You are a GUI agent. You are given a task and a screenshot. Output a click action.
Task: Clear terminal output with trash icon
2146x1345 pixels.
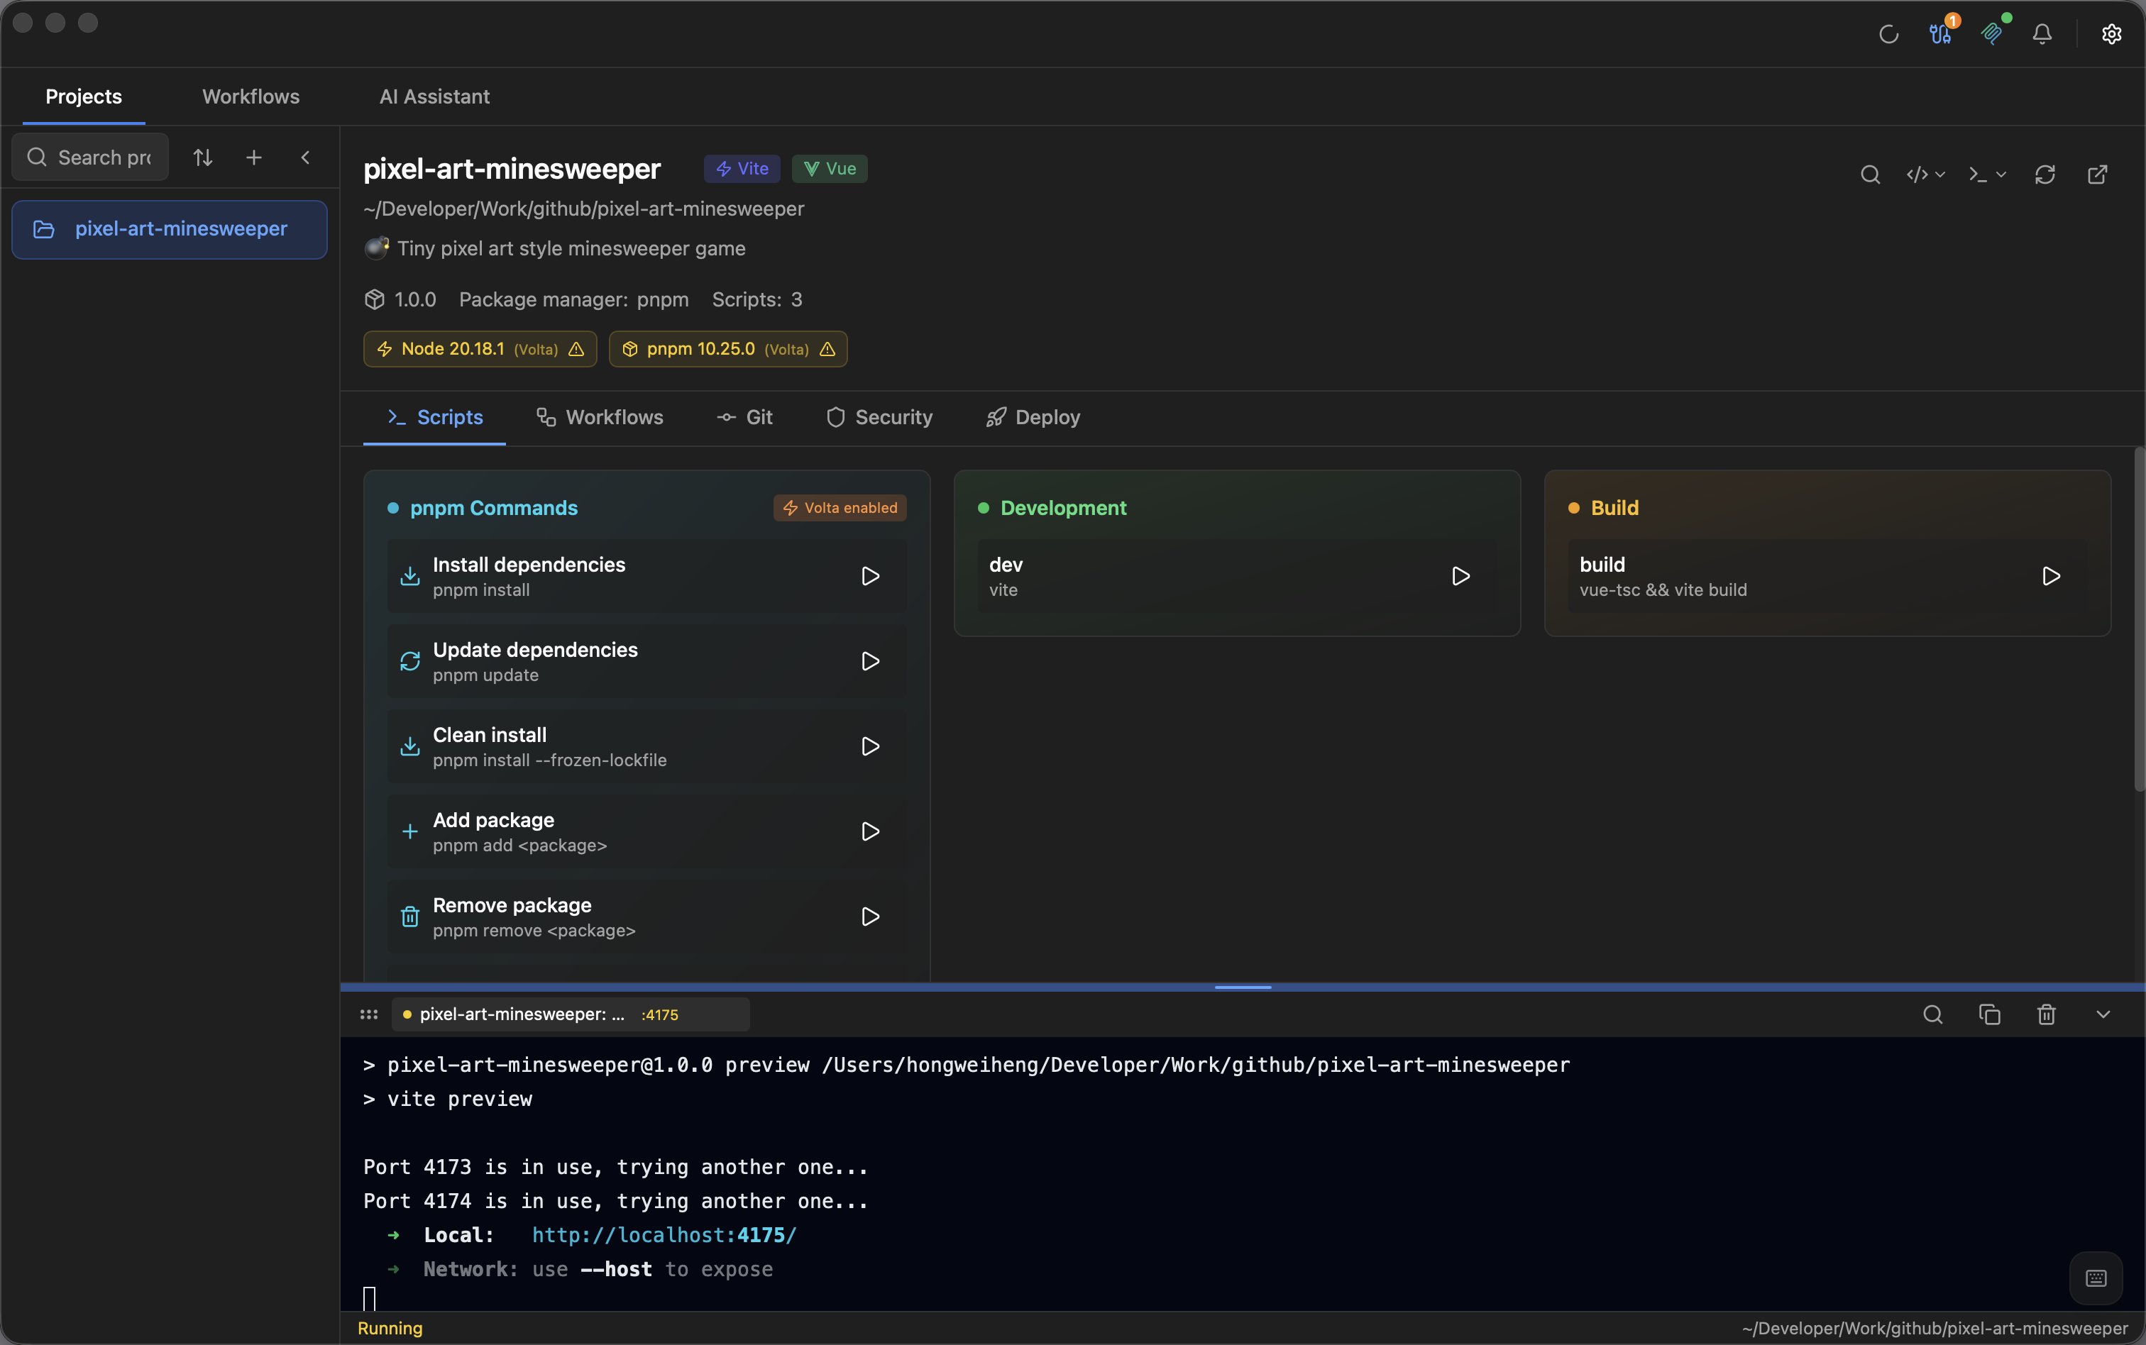click(2045, 1014)
